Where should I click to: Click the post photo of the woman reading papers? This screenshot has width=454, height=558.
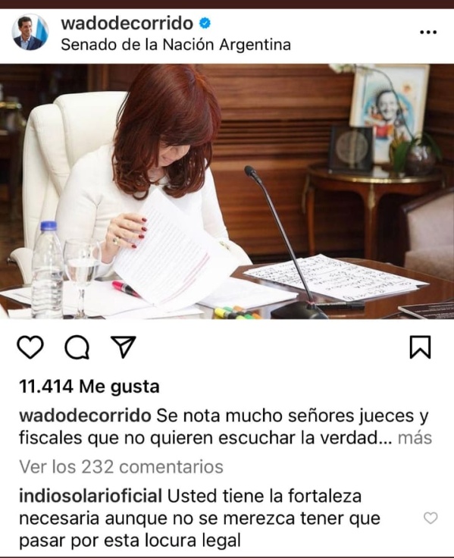(x=227, y=192)
